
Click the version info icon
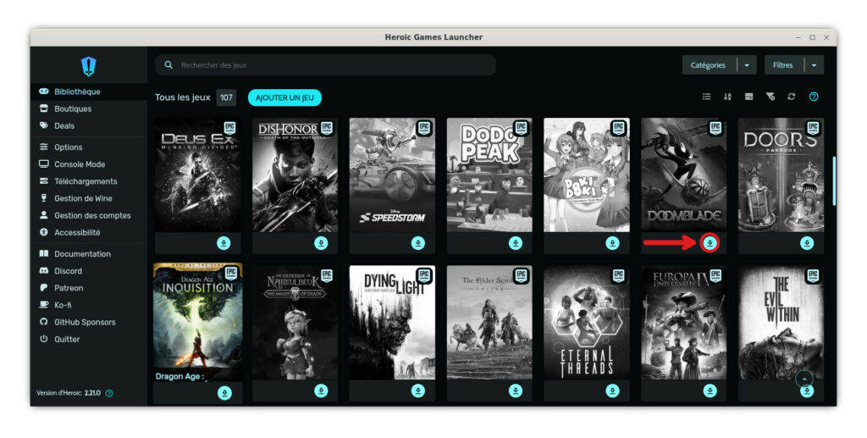109,393
